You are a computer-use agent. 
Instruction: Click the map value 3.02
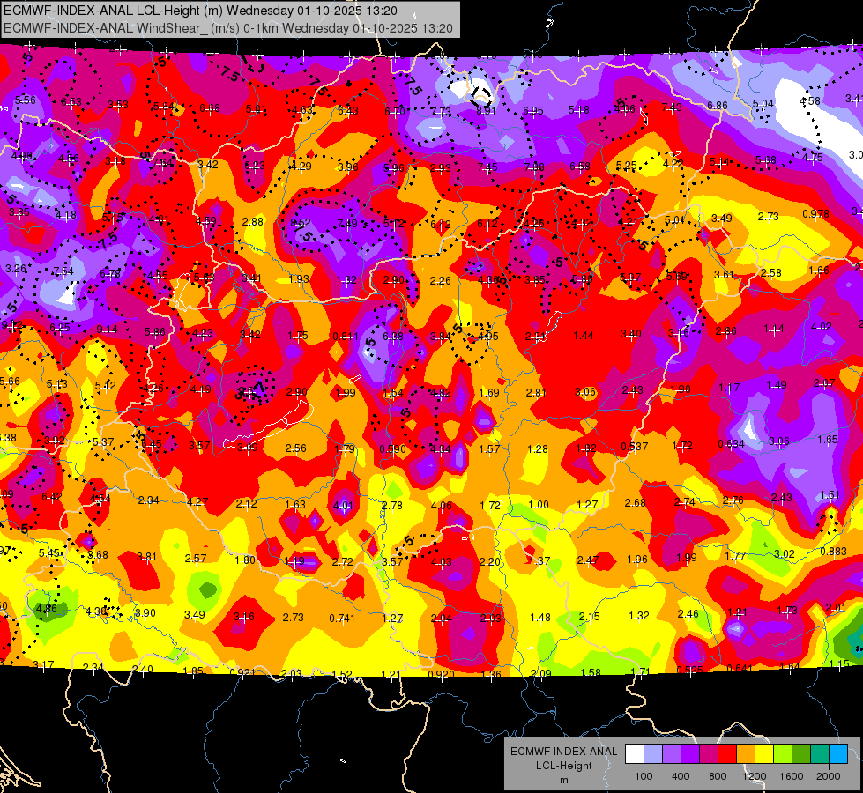click(785, 553)
